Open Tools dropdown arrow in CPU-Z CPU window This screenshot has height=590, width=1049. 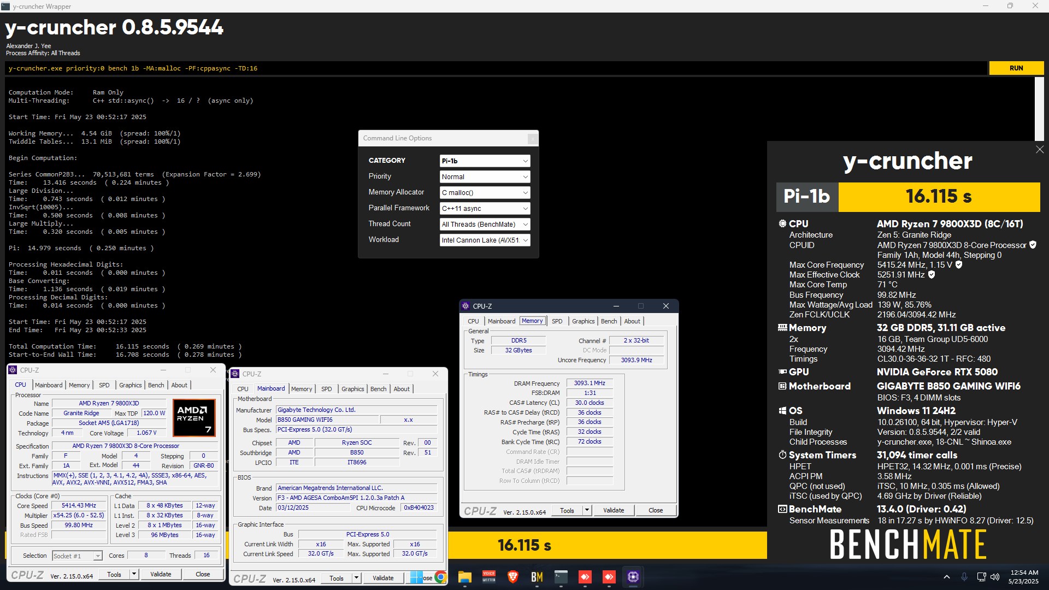(x=134, y=574)
